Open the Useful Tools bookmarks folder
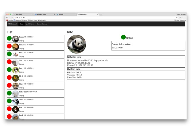The width and height of the screenshot is (192, 136). 32,20
